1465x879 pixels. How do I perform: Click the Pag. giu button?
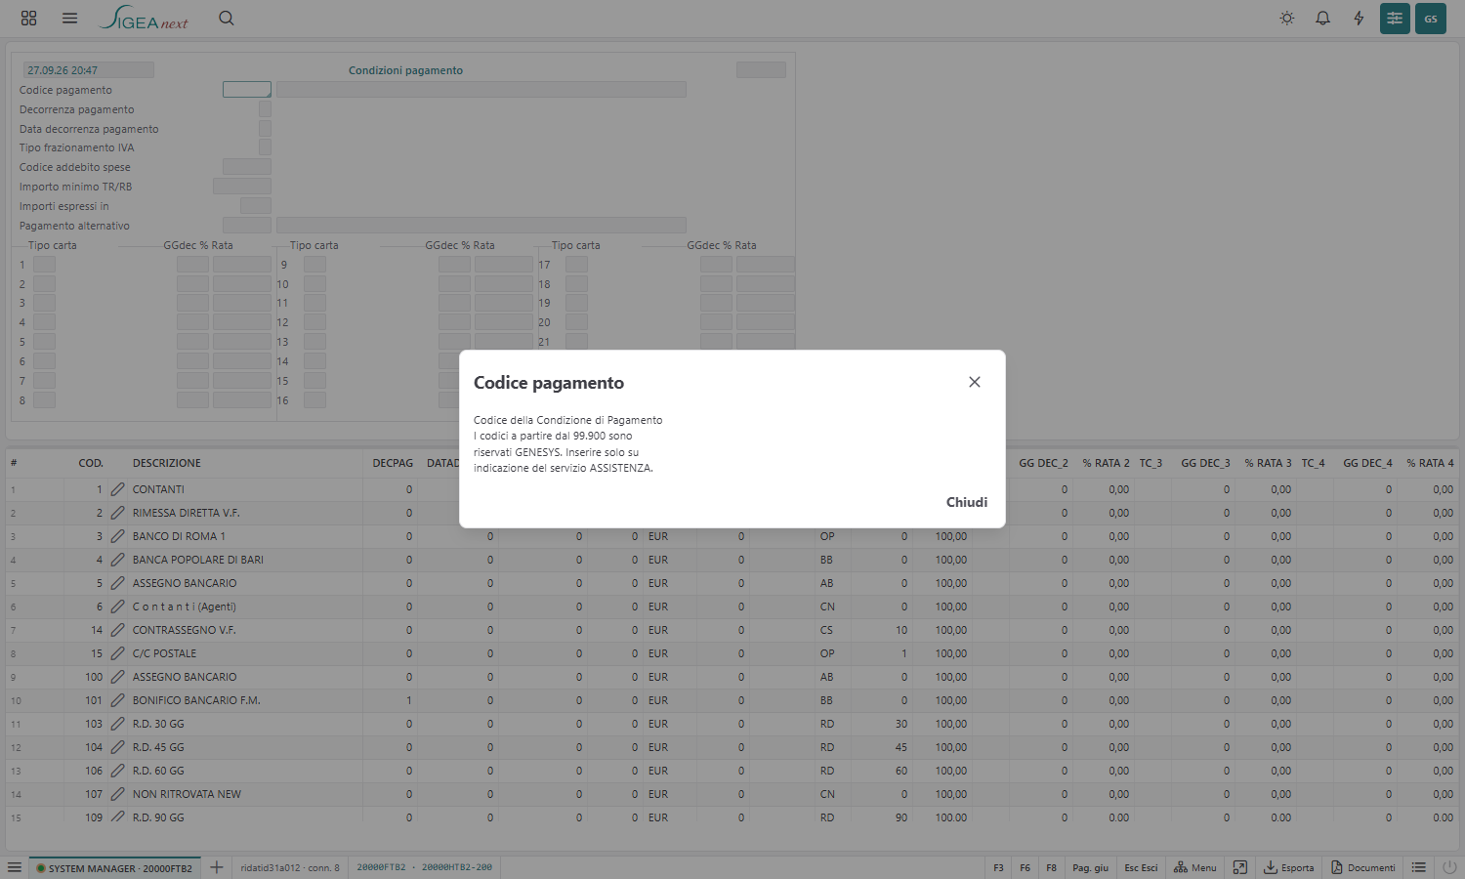coord(1090,867)
